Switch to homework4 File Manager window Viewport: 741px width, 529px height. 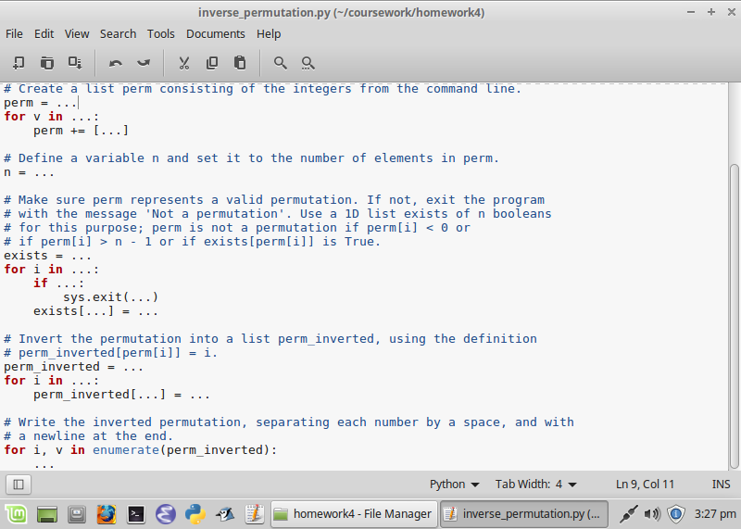click(x=354, y=514)
